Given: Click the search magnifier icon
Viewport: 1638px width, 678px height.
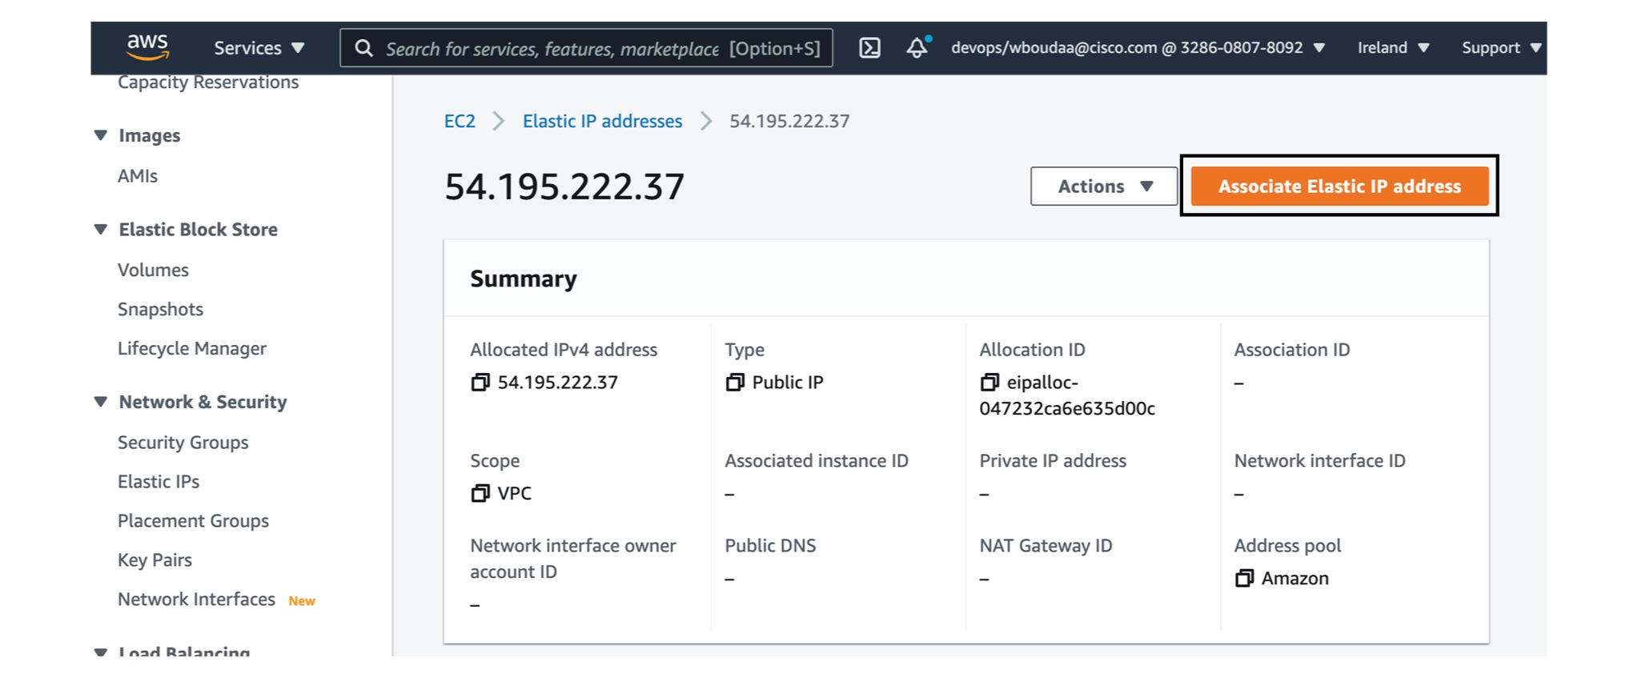Looking at the screenshot, I should 363,48.
